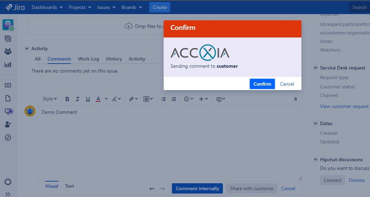Open the Style dropdown in the editor

pyautogui.click(x=50, y=99)
